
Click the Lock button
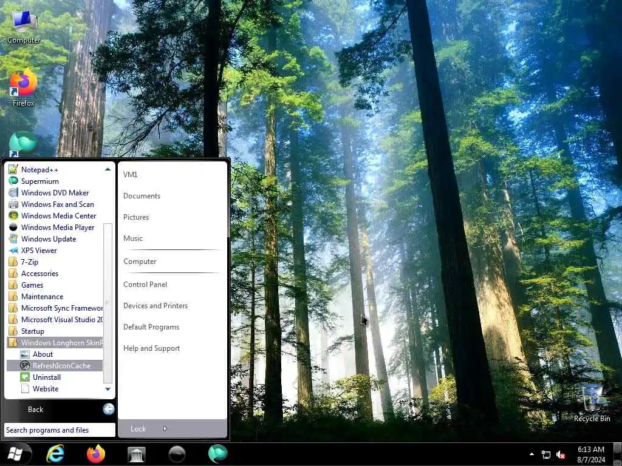[138, 429]
